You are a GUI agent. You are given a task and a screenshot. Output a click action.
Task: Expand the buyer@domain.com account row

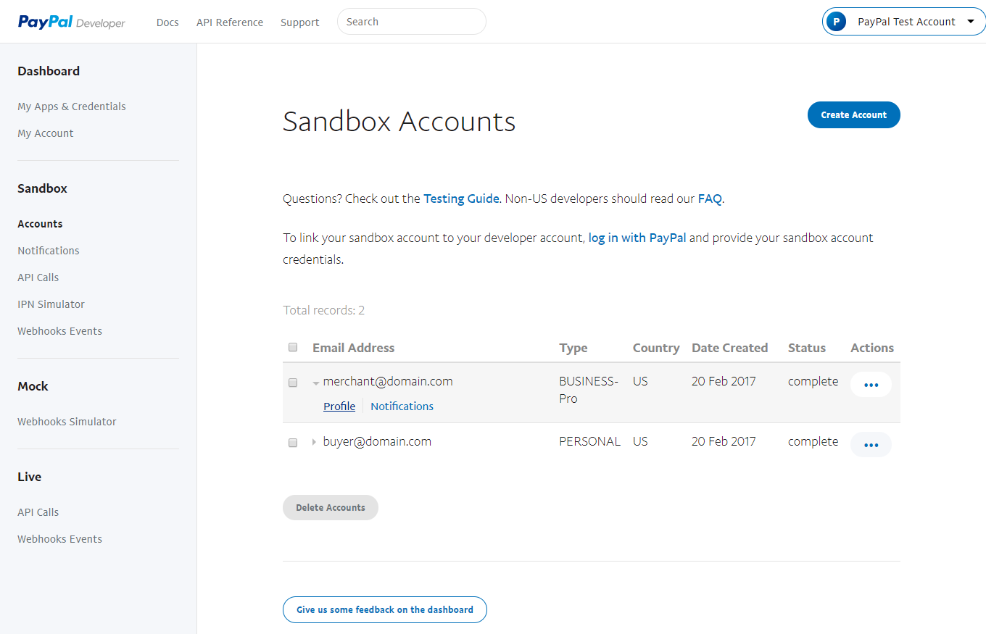314,441
